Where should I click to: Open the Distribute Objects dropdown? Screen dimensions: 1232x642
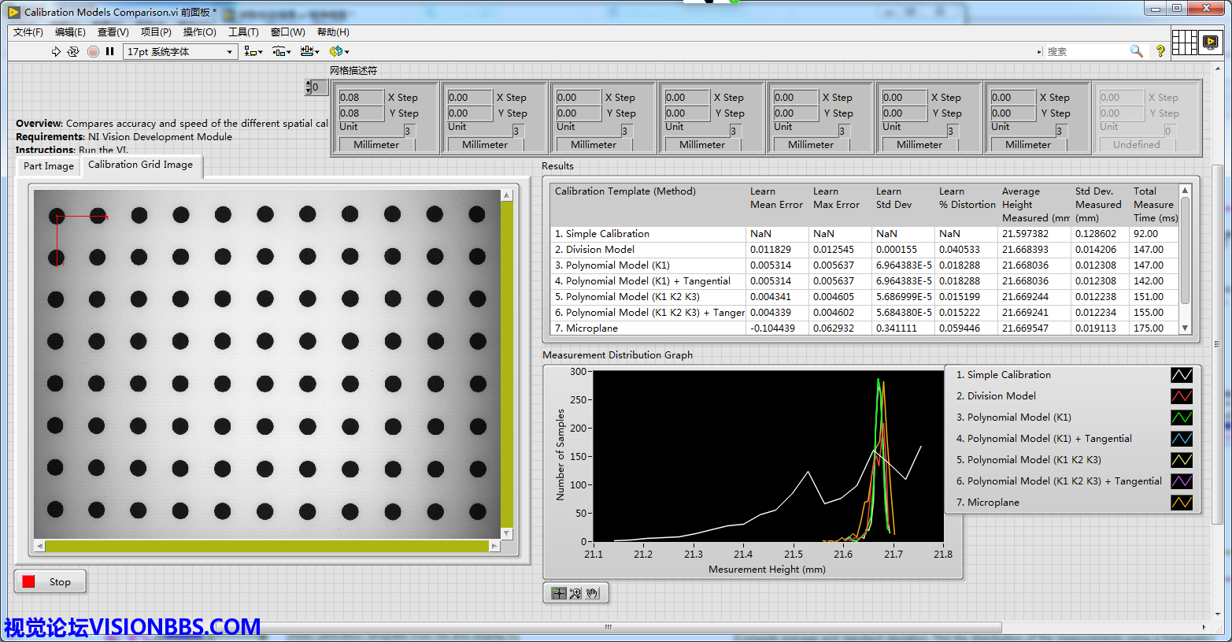point(281,52)
